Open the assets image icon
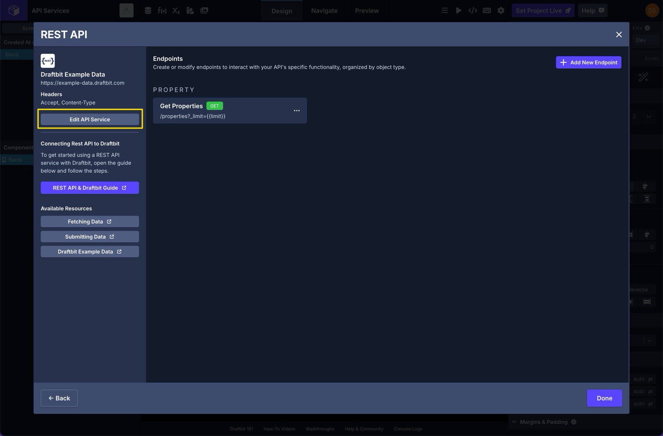Screen dimensions: 663x436 (x=204, y=11)
